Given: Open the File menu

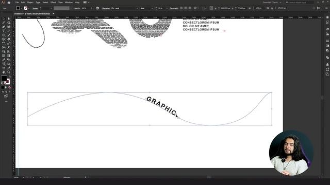Looking at the screenshot, I should 17,2.
